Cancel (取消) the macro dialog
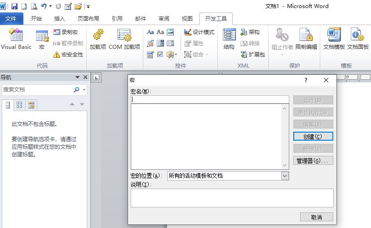 tap(316, 217)
